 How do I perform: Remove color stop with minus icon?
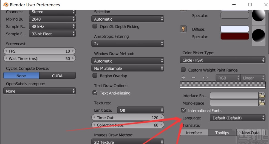click(x=193, y=78)
